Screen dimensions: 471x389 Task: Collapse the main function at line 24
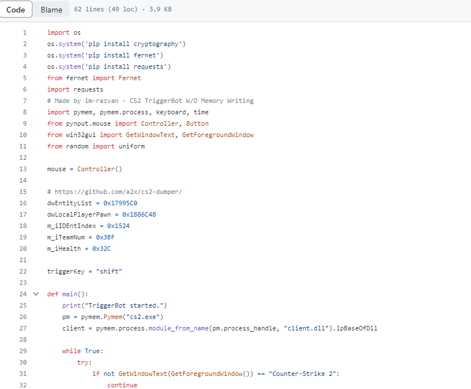[36, 294]
